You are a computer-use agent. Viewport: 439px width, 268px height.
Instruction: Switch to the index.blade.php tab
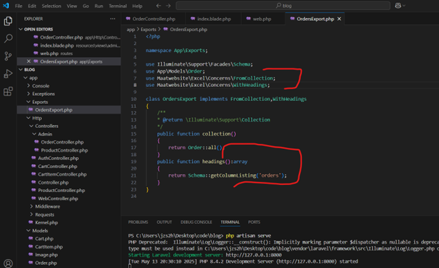(214, 19)
